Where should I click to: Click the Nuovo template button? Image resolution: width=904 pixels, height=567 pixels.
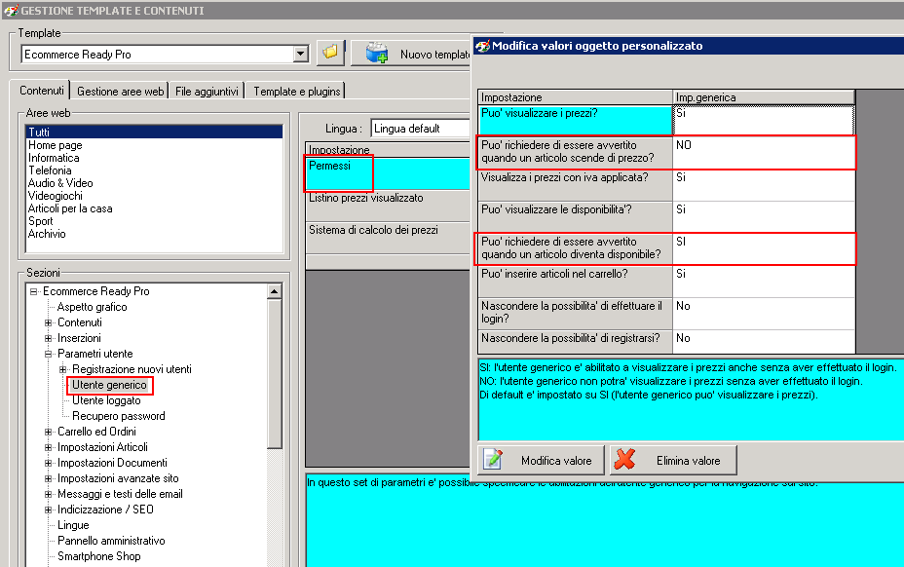click(x=412, y=54)
